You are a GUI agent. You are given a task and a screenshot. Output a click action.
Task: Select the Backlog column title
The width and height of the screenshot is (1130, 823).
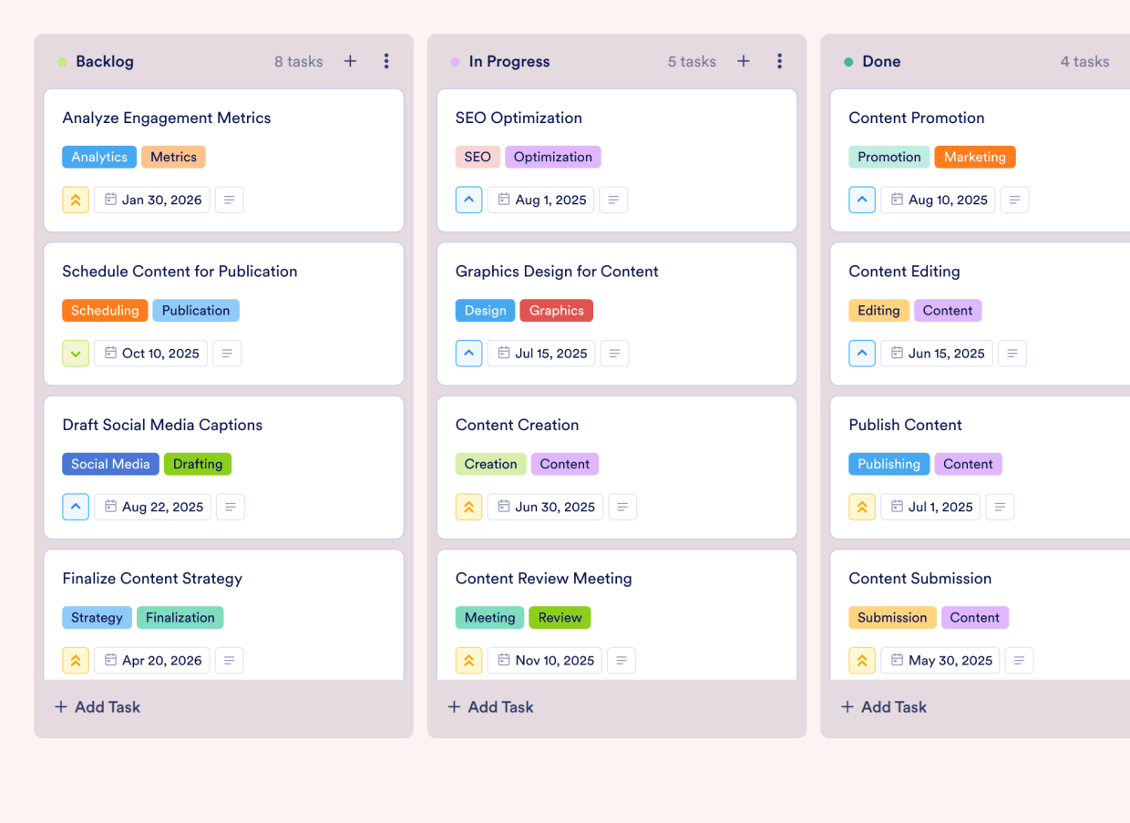coord(105,61)
